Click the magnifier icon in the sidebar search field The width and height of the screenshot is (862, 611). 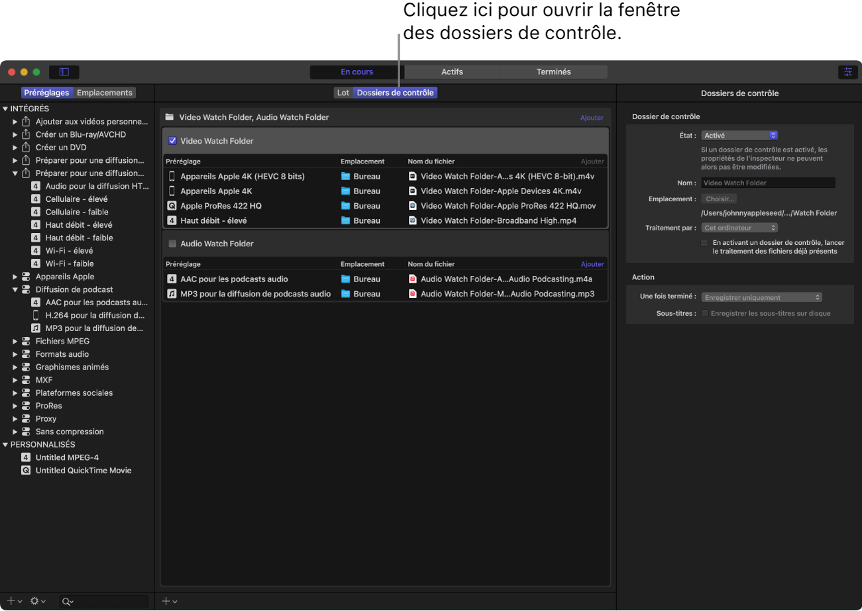point(66,601)
